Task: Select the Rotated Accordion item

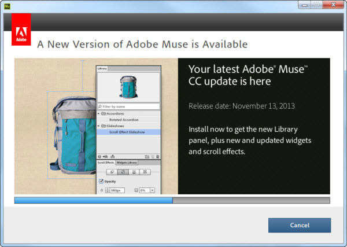Action: tap(124, 120)
